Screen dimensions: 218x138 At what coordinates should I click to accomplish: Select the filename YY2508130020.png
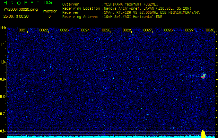[x=20, y=10]
